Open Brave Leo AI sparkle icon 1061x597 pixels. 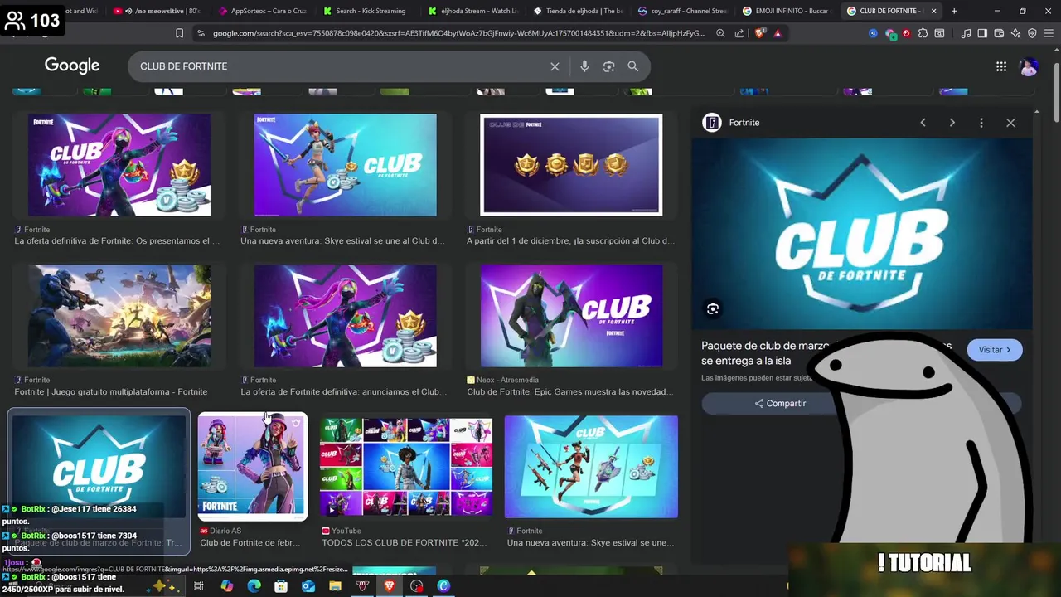(x=1015, y=33)
